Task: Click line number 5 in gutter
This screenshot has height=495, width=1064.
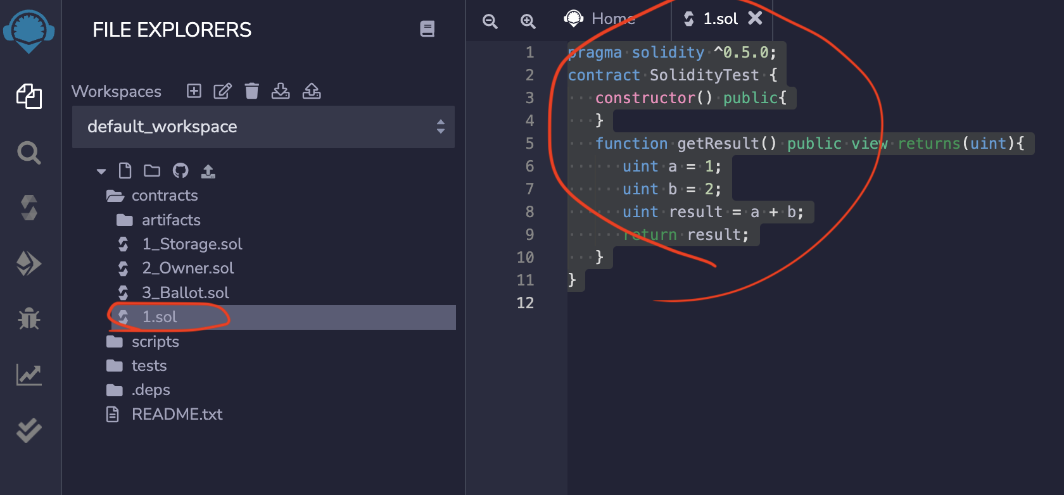Action: 529,144
